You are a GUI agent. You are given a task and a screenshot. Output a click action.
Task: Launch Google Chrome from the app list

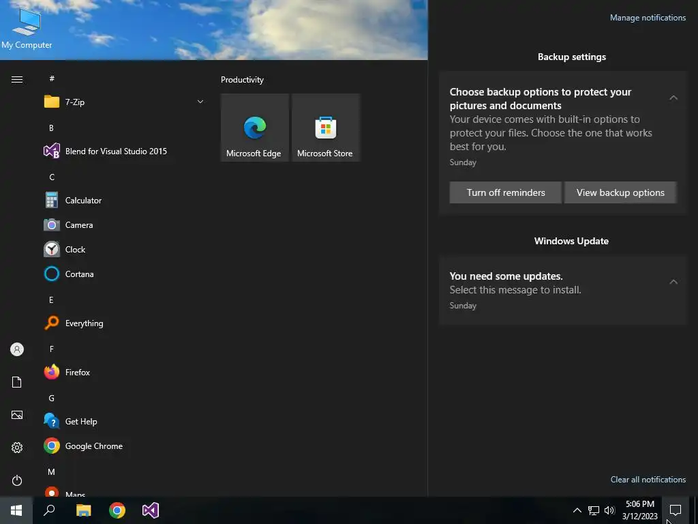124,446
